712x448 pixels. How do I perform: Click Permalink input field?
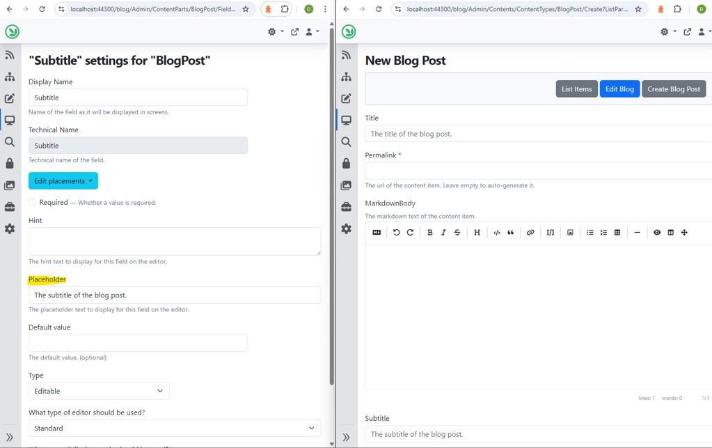click(x=539, y=171)
